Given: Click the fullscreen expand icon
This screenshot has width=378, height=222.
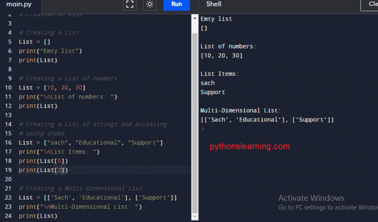Looking at the screenshot, I should click(x=130, y=4).
